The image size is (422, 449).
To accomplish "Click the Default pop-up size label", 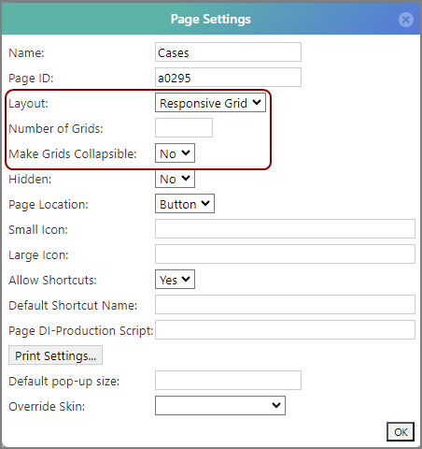I will pyautogui.click(x=63, y=382).
